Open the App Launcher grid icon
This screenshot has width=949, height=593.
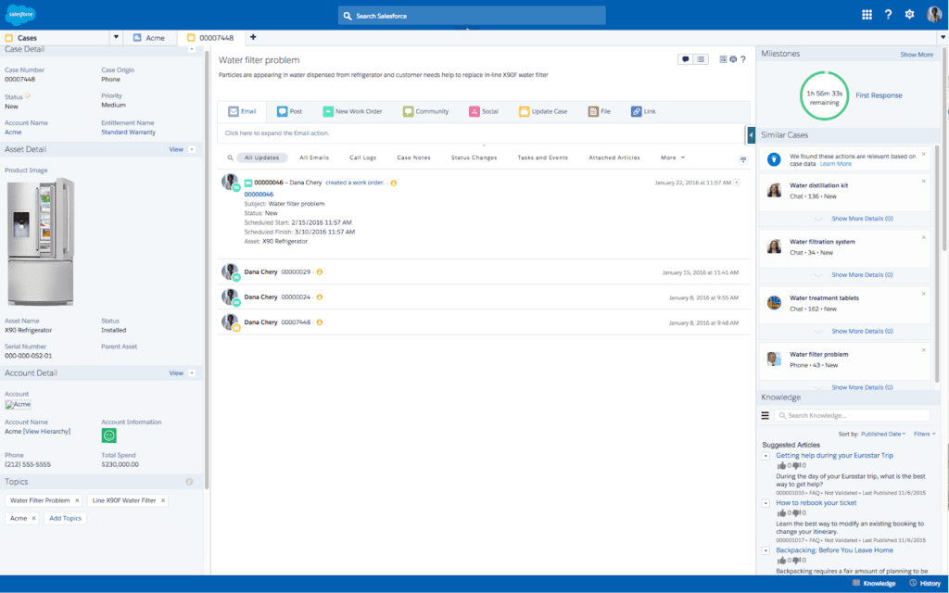pos(867,14)
